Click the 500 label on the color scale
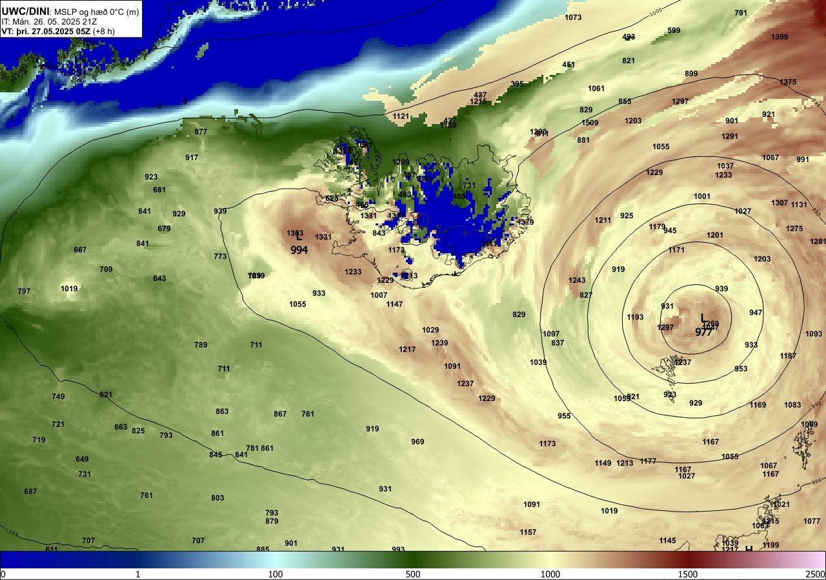The width and height of the screenshot is (826, 580). coord(413,574)
